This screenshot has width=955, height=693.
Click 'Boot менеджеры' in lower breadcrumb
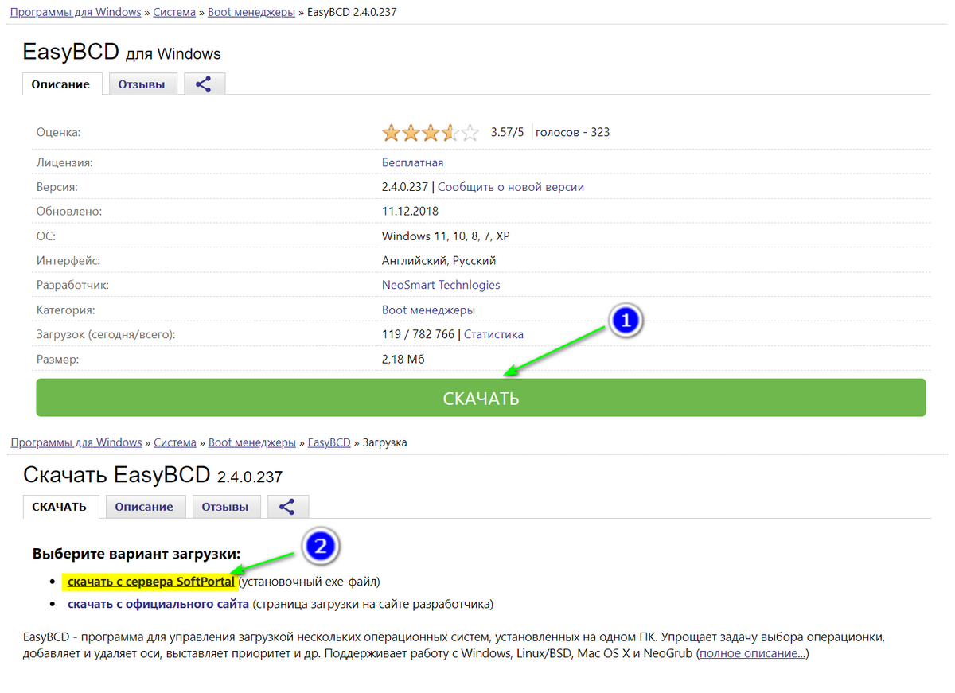pos(252,442)
